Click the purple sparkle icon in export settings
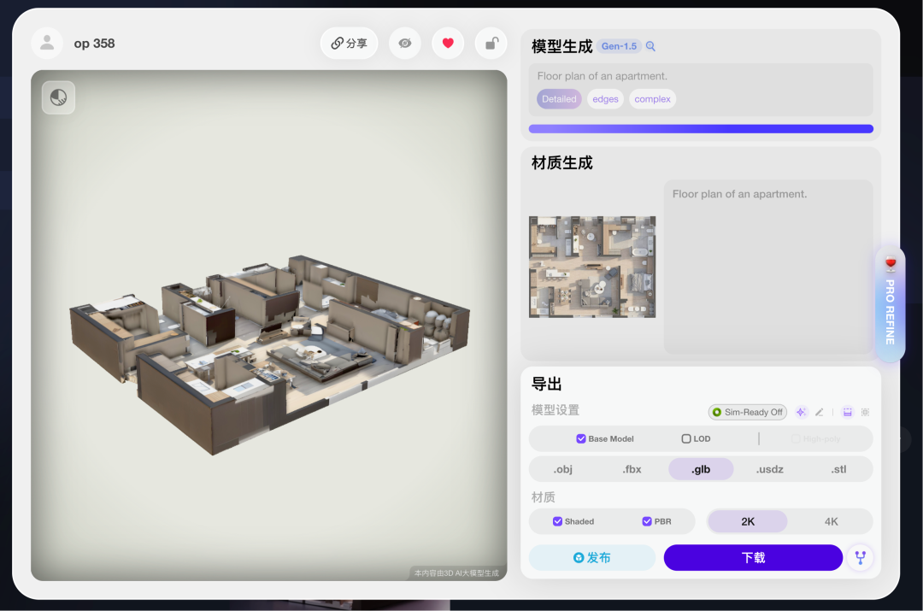Image resolution: width=923 pixels, height=611 pixels. coord(801,412)
